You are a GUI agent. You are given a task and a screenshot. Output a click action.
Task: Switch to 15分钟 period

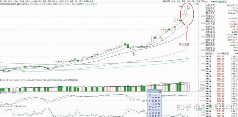click(21, 1)
